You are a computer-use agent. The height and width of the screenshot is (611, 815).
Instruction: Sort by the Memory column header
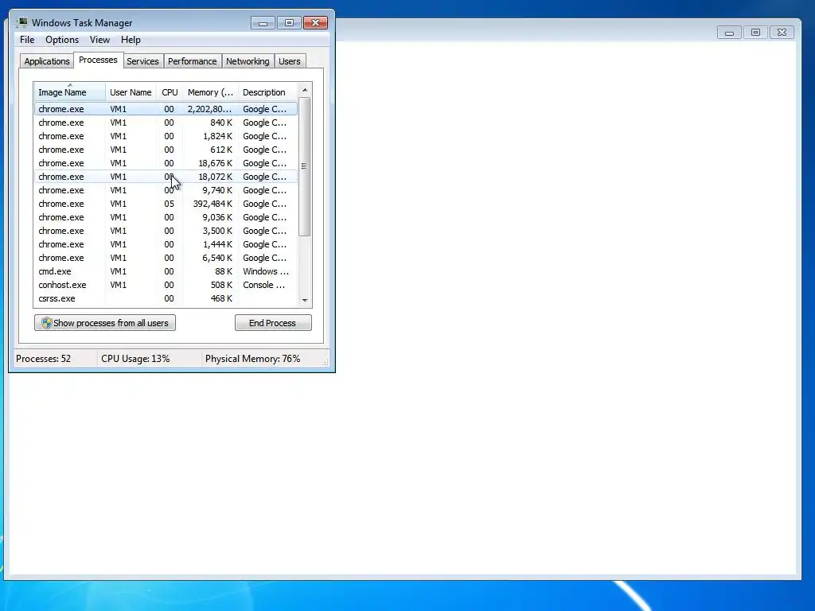point(210,92)
